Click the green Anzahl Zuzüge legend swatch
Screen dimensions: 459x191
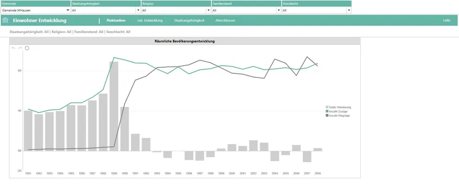[327, 111]
